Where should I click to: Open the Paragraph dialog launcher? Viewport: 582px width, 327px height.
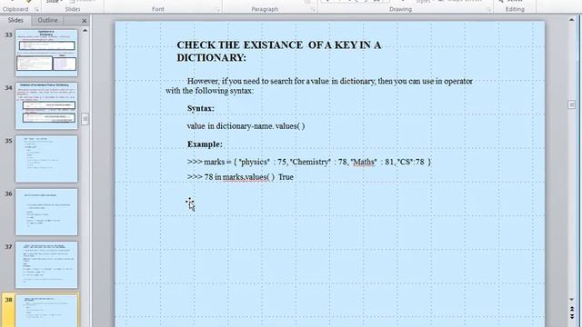(313, 9)
